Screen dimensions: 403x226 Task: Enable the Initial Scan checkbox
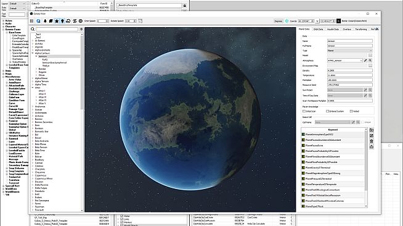pyautogui.click(x=304, y=111)
